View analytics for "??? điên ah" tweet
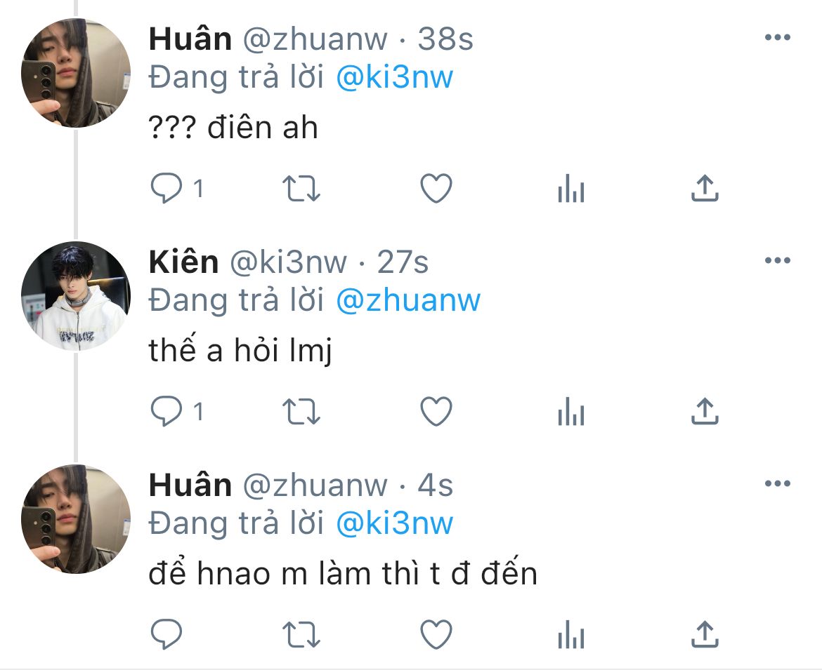The height and width of the screenshot is (670, 822). pyautogui.click(x=571, y=188)
